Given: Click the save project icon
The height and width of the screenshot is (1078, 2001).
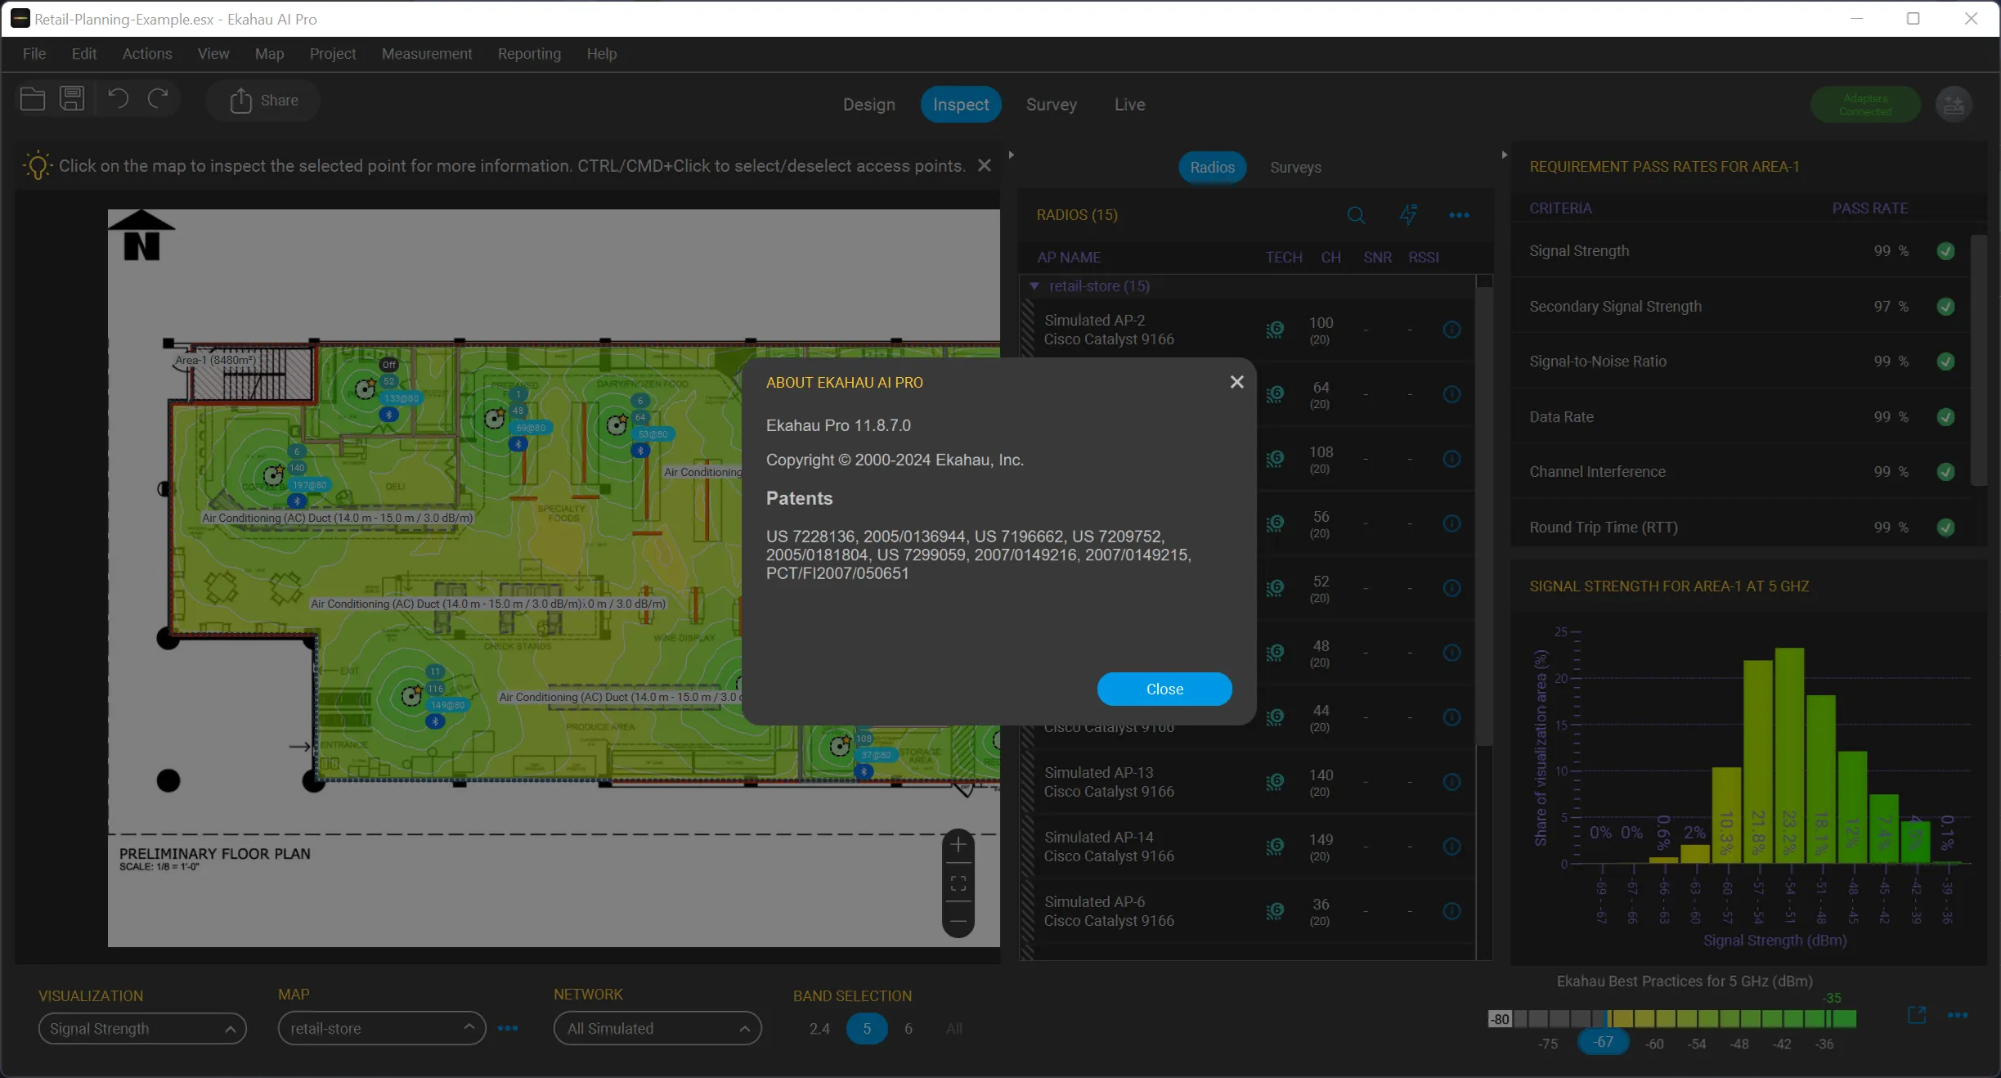Looking at the screenshot, I should pyautogui.click(x=72, y=100).
